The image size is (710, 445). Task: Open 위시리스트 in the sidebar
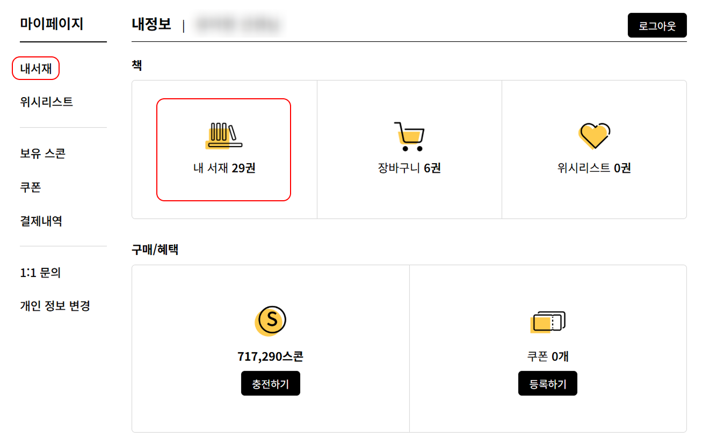[47, 101]
